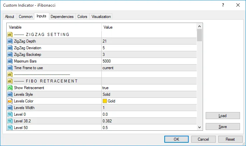
Task: Open the Time Frame to use value list
Action: coord(149,68)
